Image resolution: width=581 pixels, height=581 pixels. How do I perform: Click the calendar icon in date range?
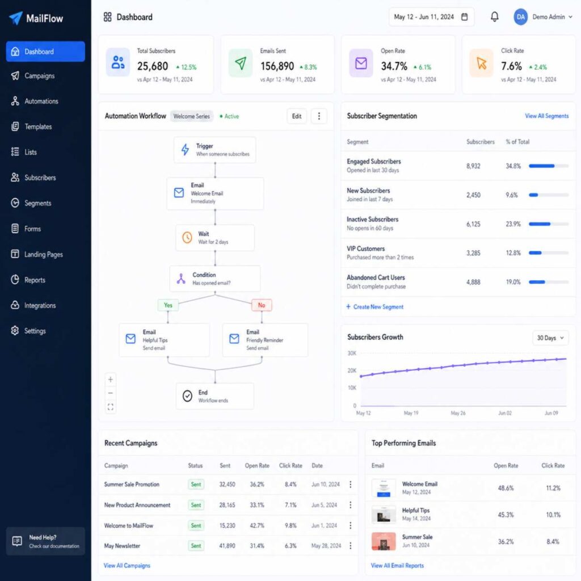464,16
